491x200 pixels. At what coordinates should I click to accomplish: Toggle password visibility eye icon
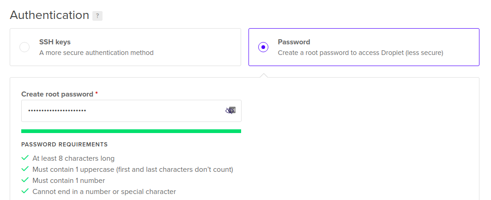pyautogui.click(x=230, y=110)
